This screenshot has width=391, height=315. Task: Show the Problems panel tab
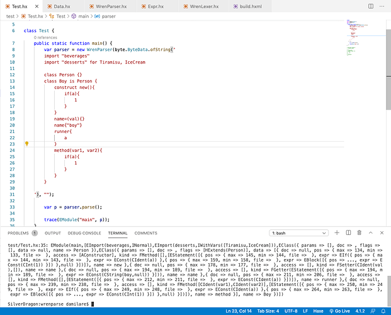(19, 233)
